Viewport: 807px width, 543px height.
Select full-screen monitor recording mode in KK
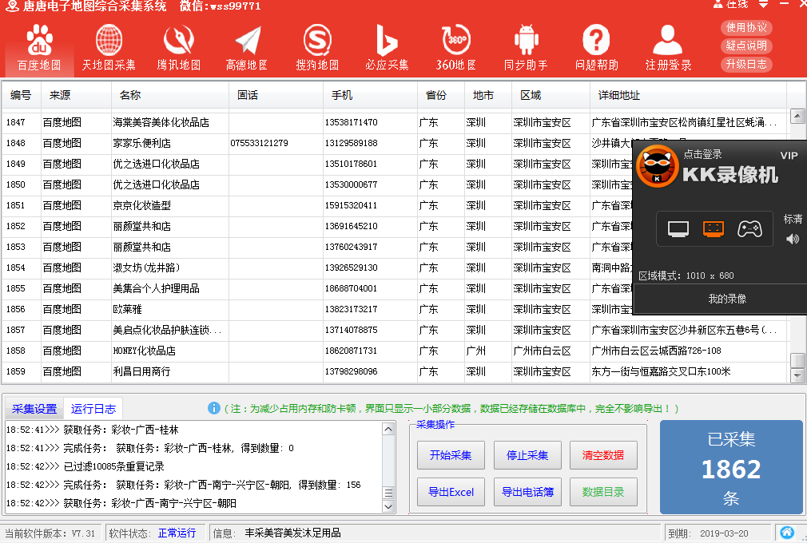pos(678,229)
